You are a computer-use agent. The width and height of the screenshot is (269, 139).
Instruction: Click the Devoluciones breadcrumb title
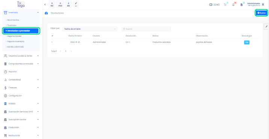coord(57,13)
